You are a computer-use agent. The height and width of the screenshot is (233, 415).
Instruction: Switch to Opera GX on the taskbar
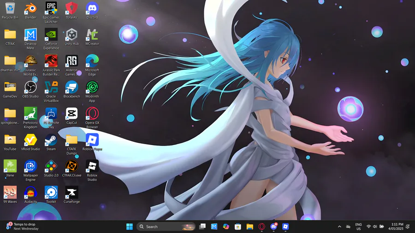[262, 227]
